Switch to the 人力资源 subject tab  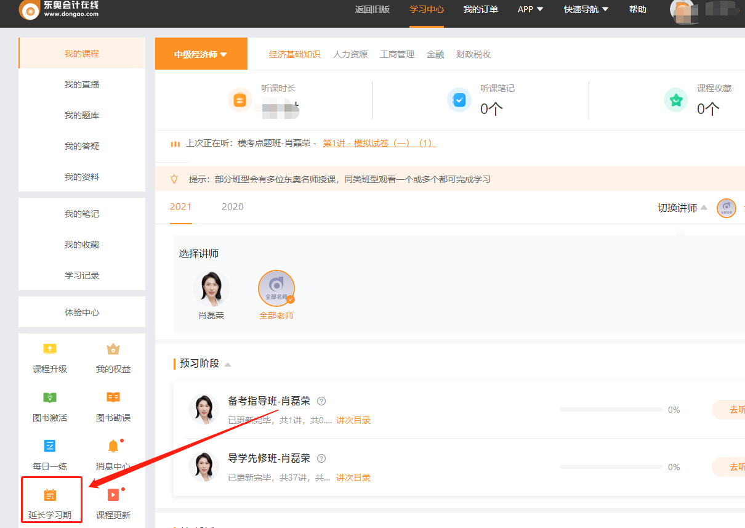[x=350, y=54]
